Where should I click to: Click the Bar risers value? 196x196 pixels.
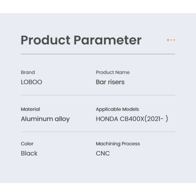[110, 82]
